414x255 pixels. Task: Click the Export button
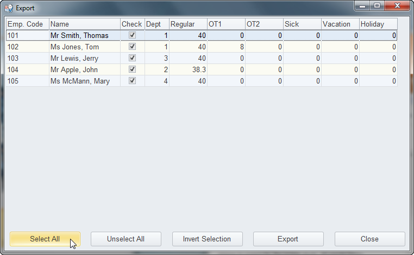(288, 239)
